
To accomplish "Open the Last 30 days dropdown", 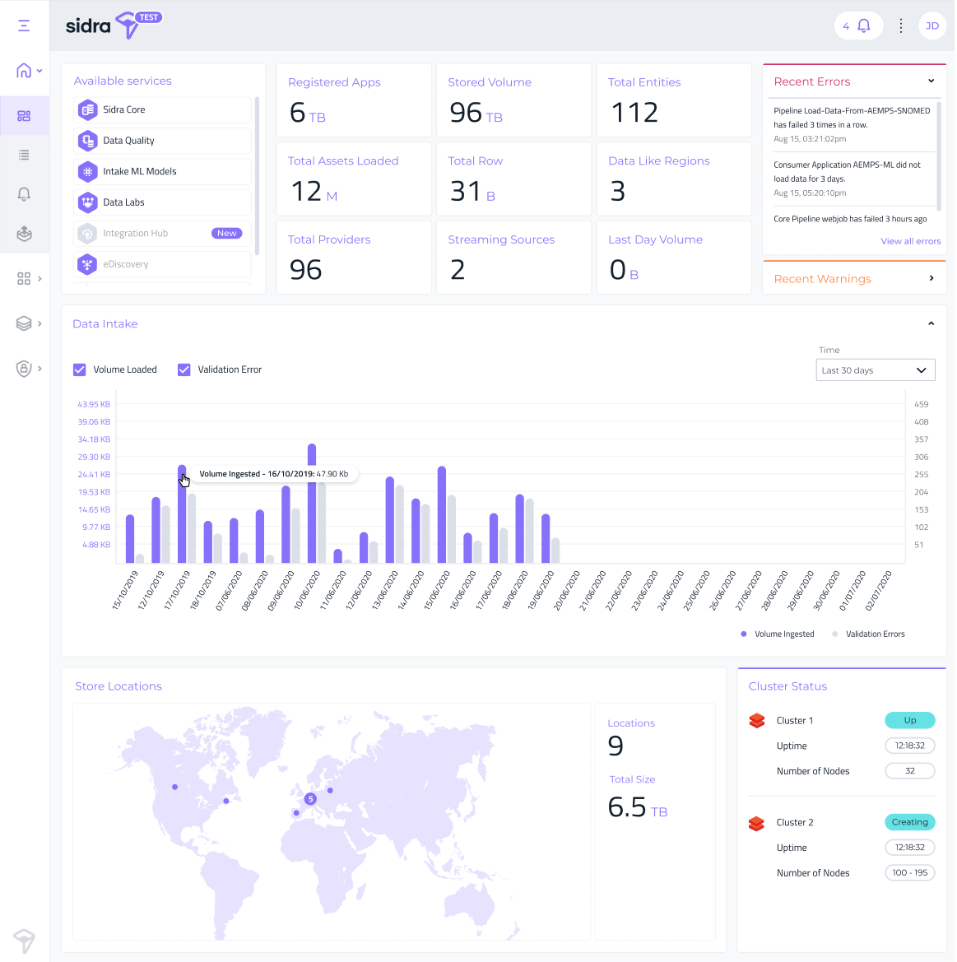I will pyautogui.click(x=875, y=370).
